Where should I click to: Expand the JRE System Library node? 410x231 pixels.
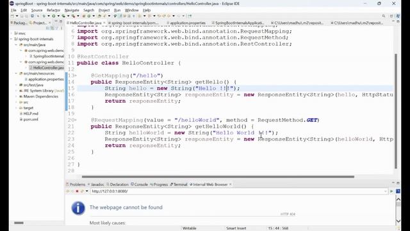coord(16,90)
